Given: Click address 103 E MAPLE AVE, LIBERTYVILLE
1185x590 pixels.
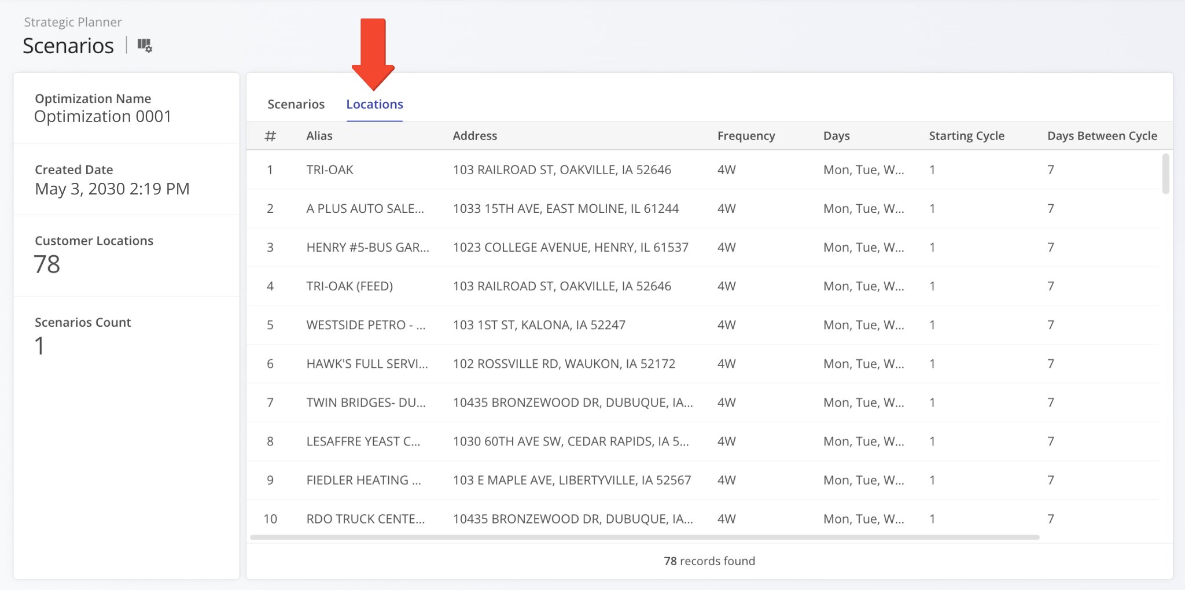Looking at the screenshot, I should (x=572, y=480).
